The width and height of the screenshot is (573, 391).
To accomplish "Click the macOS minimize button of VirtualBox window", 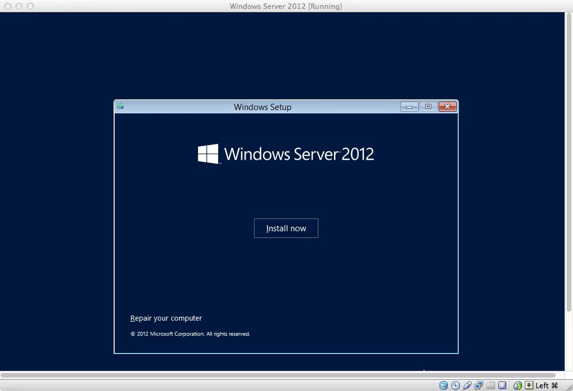I will 19,6.
